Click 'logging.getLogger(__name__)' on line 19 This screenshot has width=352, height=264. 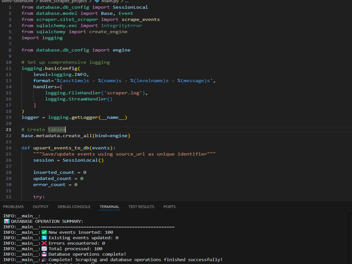pyautogui.click(x=88, y=118)
